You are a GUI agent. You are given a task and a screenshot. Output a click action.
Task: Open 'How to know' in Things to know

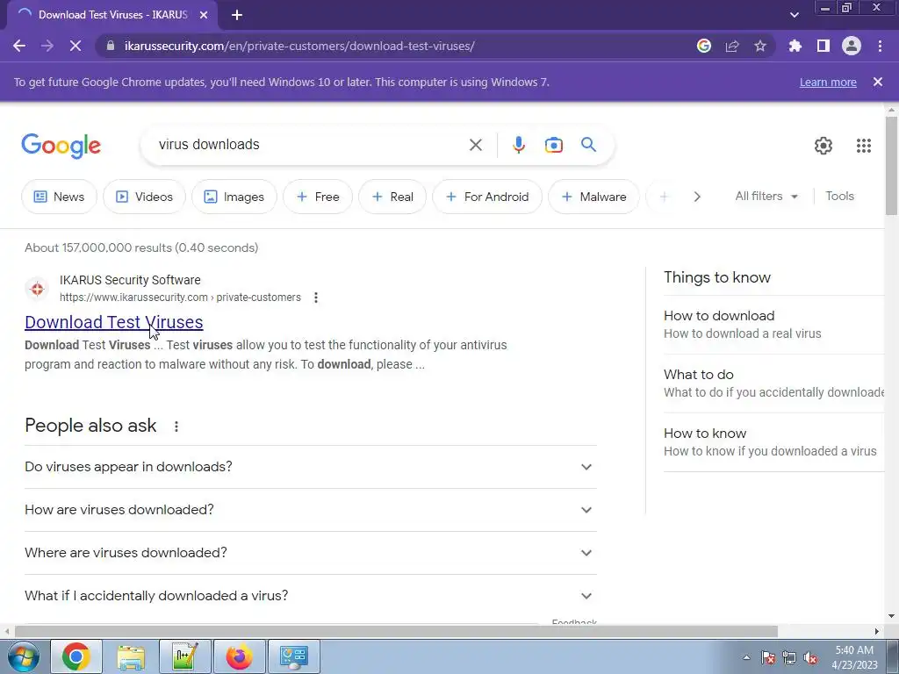[774, 442]
